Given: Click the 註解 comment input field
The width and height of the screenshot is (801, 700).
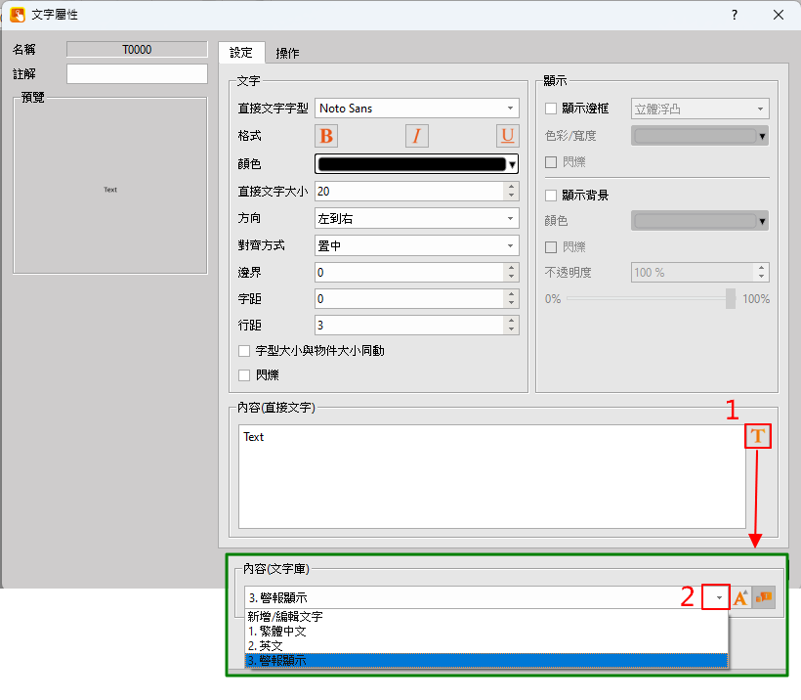Looking at the screenshot, I should point(137,74).
